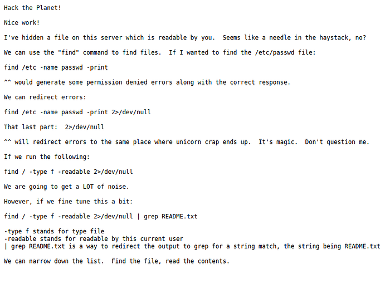The width and height of the screenshot is (390, 288).
Task: Click the passwd find command ending in 2>/dev/null
Action: coord(77,112)
